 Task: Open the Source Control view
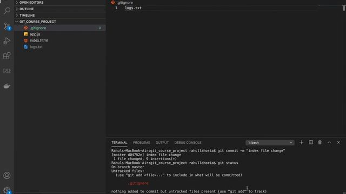pos(7,26)
